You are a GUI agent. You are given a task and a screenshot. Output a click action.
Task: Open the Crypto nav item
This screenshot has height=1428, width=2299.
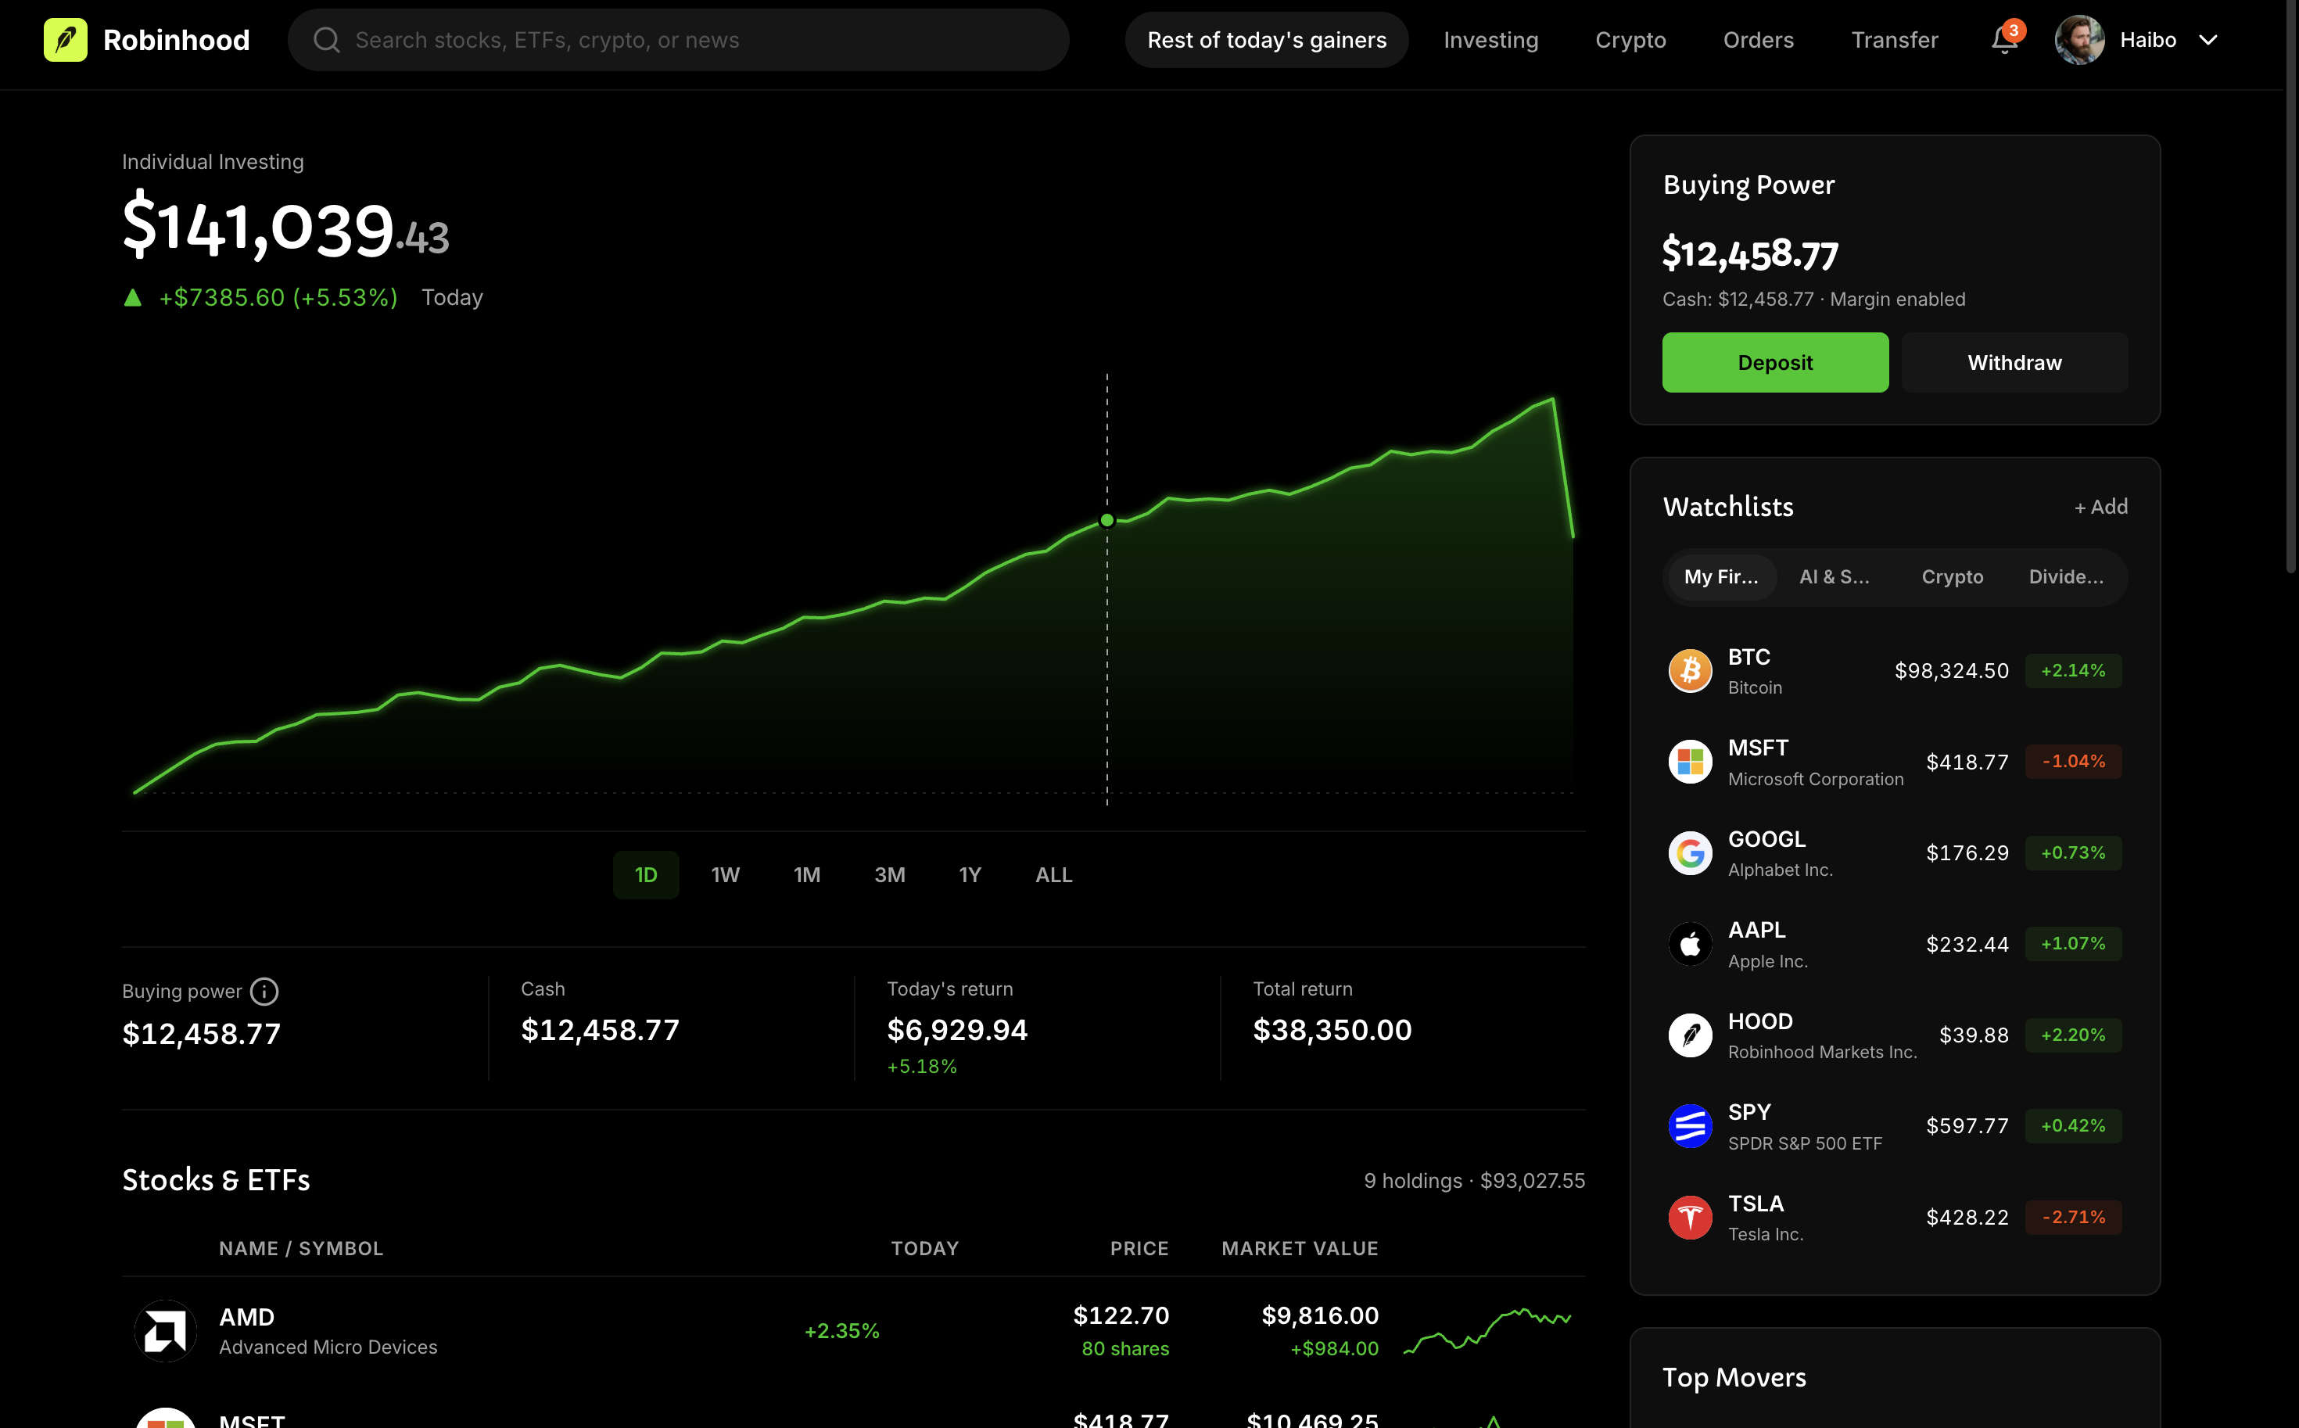click(x=1630, y=40)
